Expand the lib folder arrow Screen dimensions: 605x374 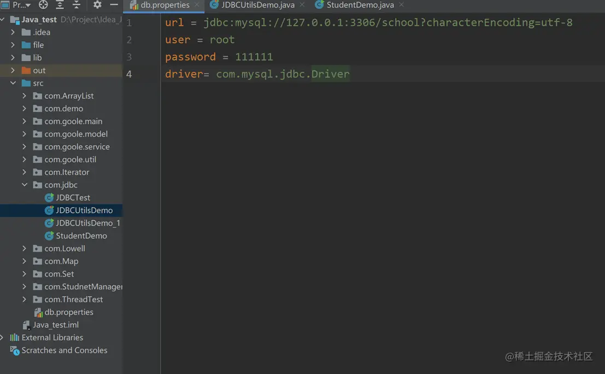[13, 57]
